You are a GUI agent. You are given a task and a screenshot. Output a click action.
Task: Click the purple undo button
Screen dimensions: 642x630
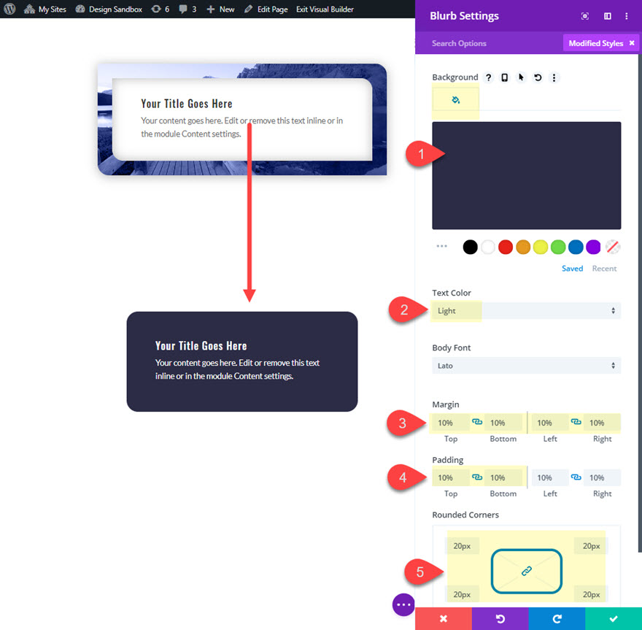(500, 618)
